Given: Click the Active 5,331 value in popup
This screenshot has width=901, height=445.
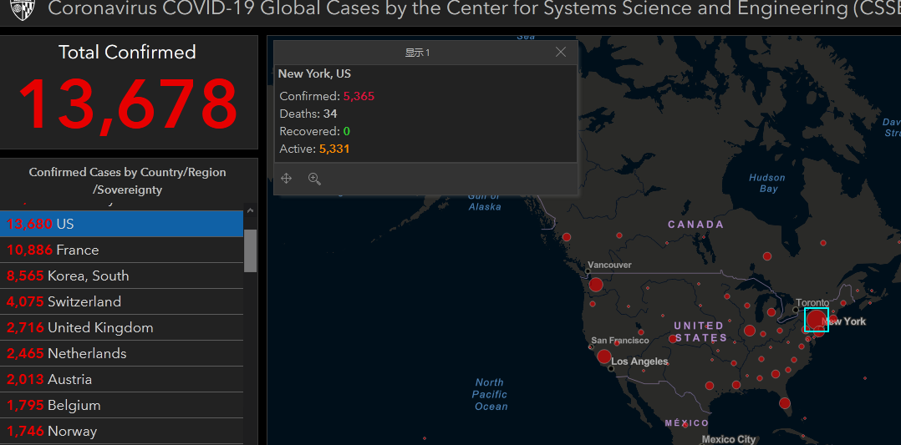Looking at the screenshot, I should coord(334,149).
